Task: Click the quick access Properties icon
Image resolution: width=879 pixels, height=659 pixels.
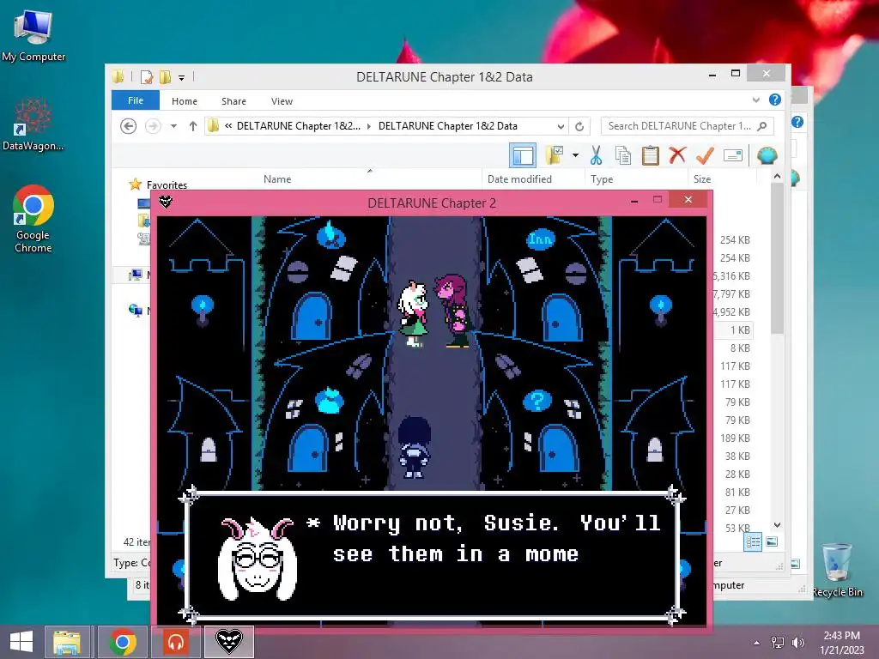Action: click(147, 76)
